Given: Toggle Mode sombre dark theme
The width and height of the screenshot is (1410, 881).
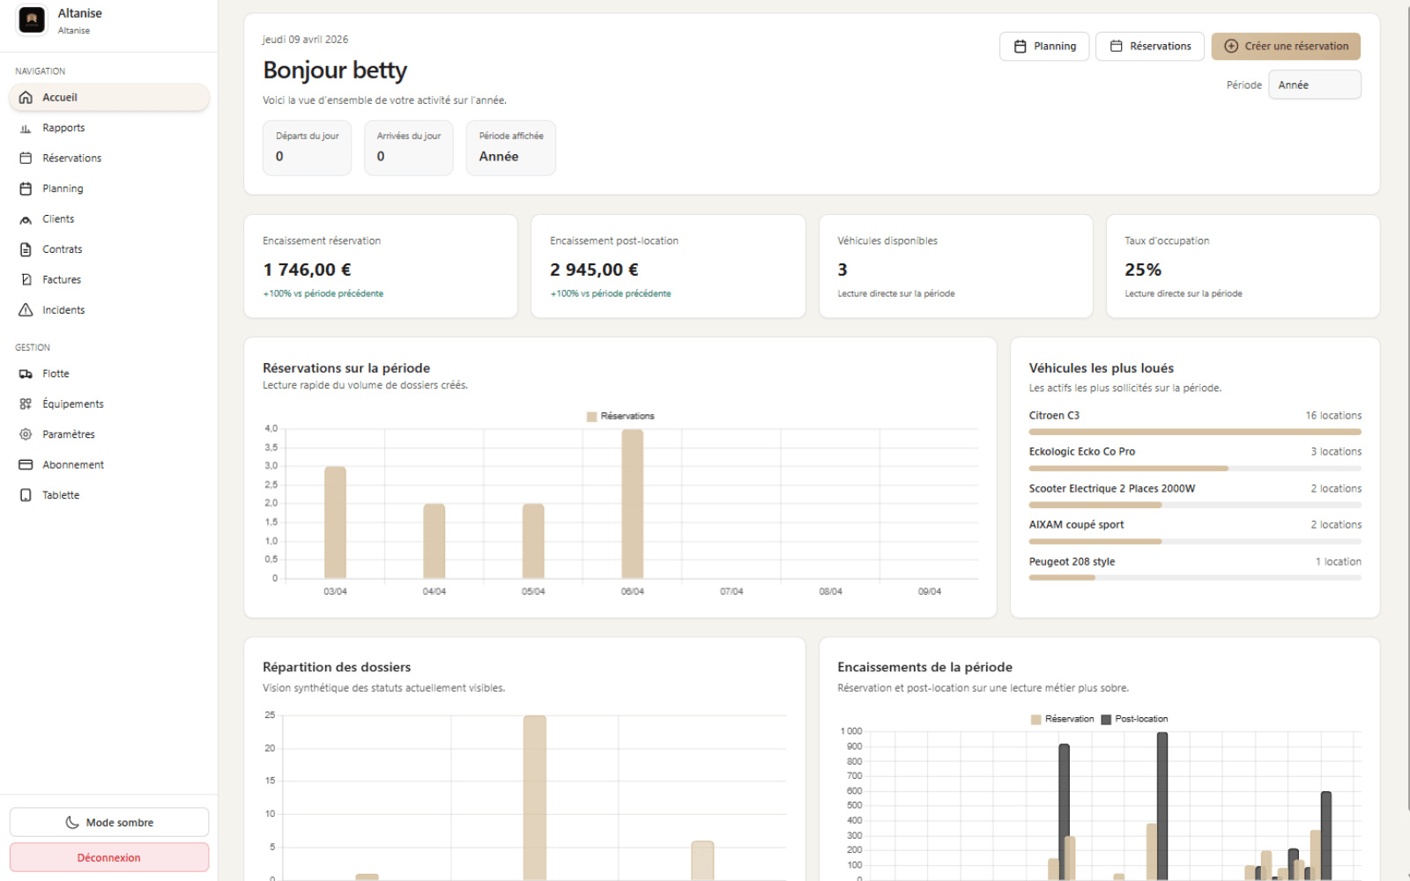Looking at the screenshot, I should tap(109, 822).
